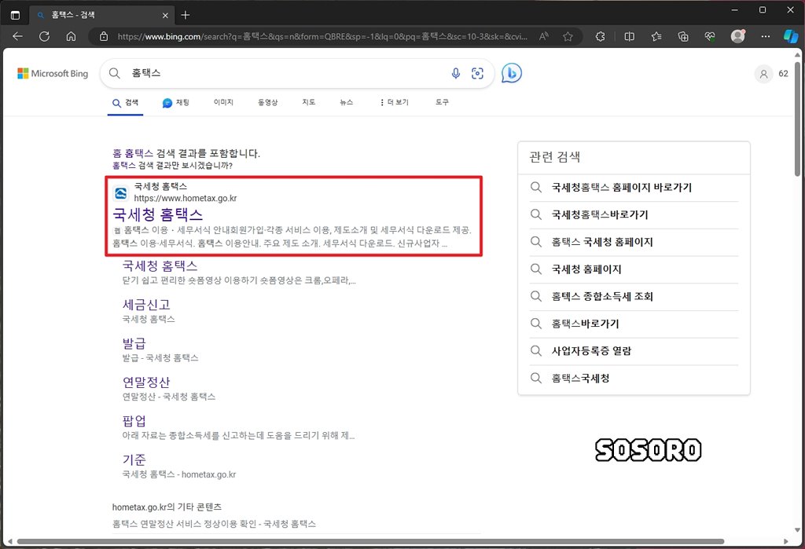The height and width of the screenshot is (549, 805).
Task: Click 홈택스 연말정산 서비스 정상이용 확인 link
Action: click(214, 524)
